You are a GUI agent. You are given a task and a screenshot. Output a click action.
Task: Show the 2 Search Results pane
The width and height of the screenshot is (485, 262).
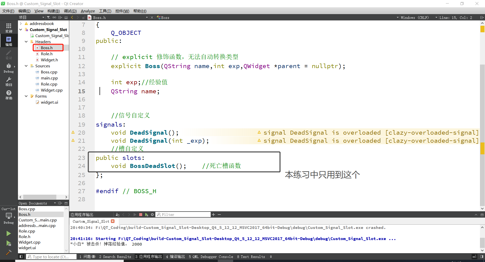click(x=115, y=256)
